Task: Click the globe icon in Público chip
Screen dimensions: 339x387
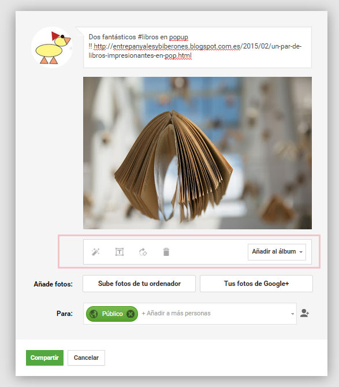Action: click(x=94, y=314)
